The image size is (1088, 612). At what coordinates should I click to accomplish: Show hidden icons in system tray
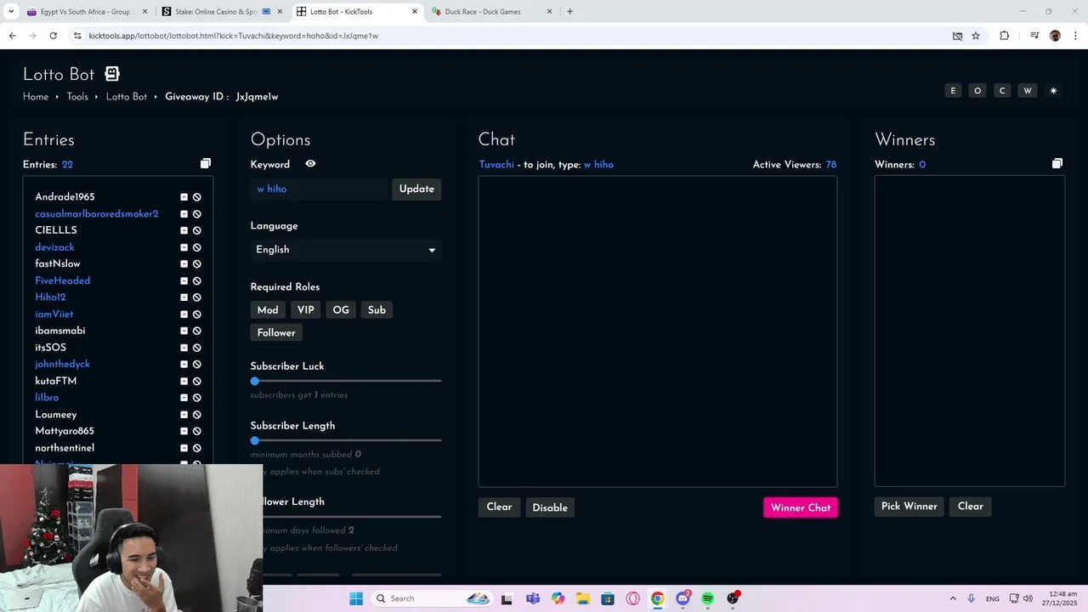[953, 598]
